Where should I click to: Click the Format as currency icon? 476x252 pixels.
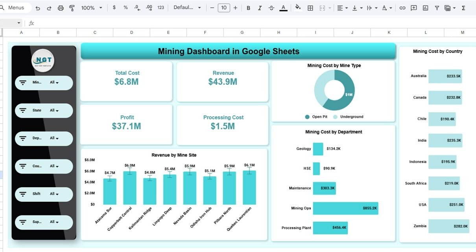[x=114, y=8]
